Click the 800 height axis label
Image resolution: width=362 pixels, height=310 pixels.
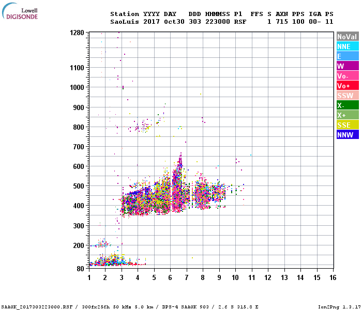click(79, 127)
